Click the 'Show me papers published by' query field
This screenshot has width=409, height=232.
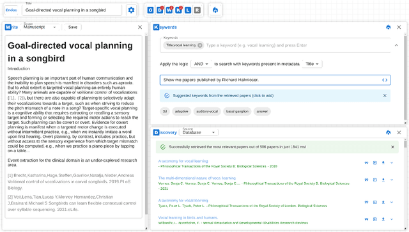275,80
